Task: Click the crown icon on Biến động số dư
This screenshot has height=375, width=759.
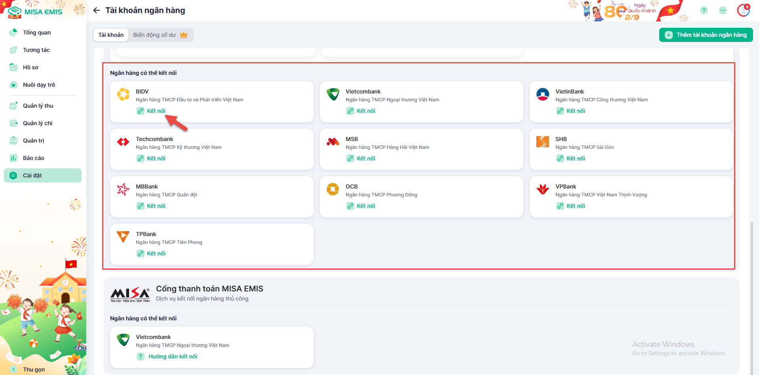Action: (184, 35)
